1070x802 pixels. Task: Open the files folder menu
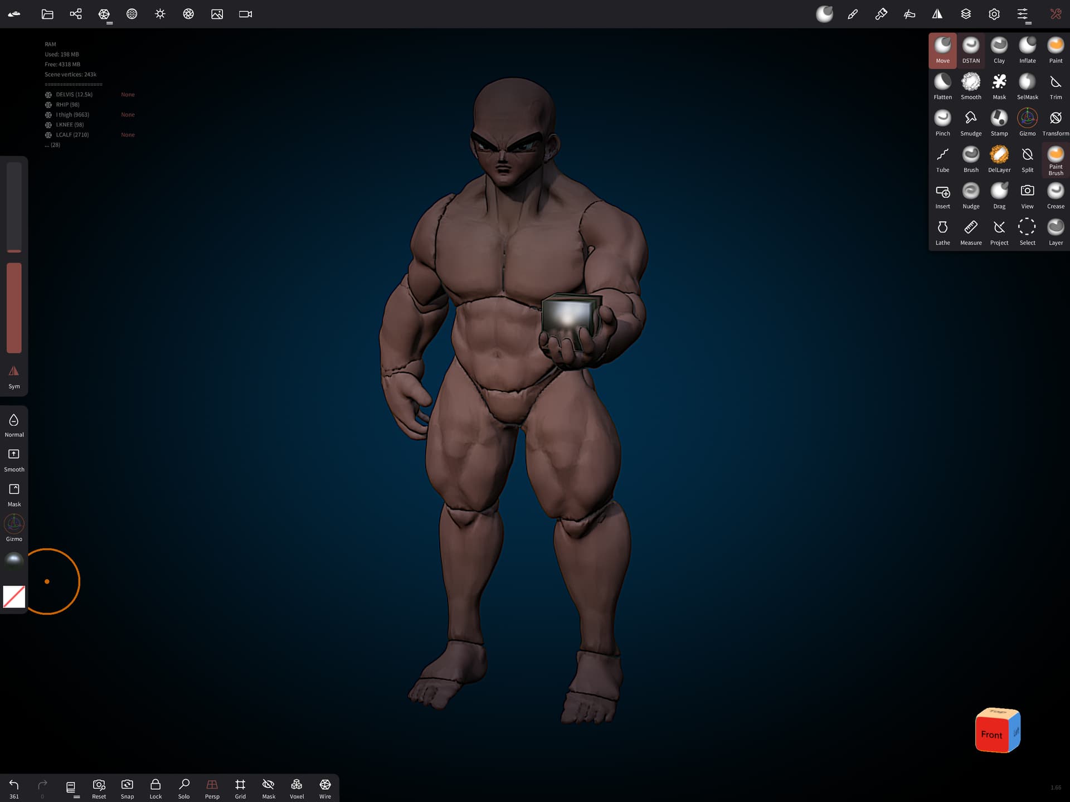pos(47,14)
